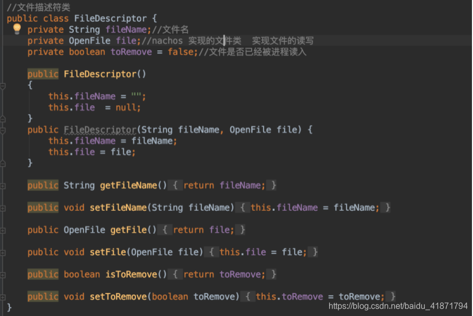473x316 pixels.
Task: Click the 'boolean toRemove' parameter in setToRemove
Action: (194, 297)
